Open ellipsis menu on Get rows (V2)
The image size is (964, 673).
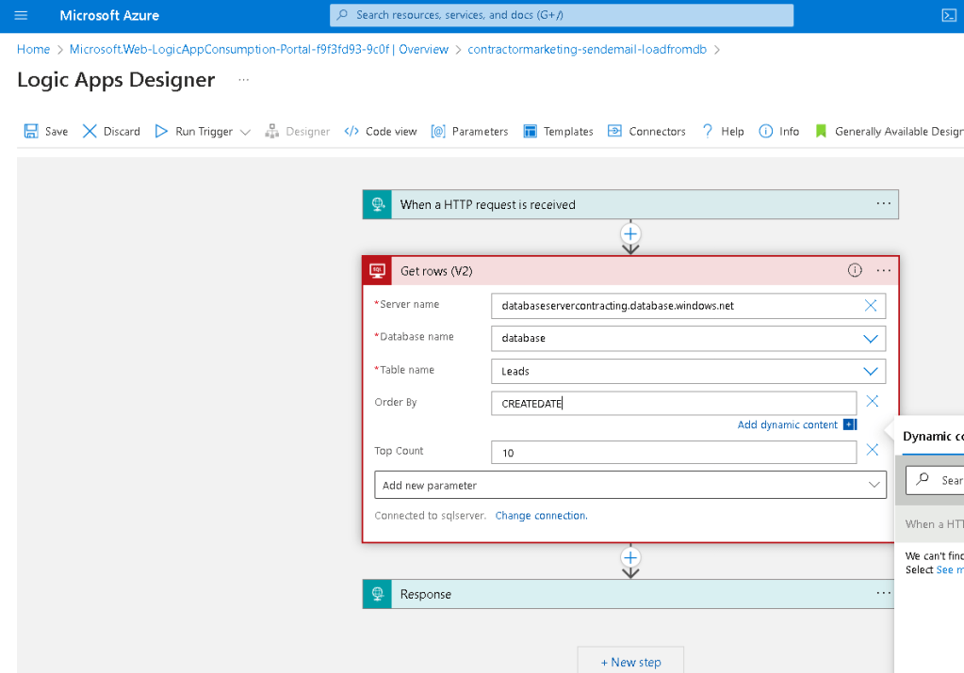(884, 270)
